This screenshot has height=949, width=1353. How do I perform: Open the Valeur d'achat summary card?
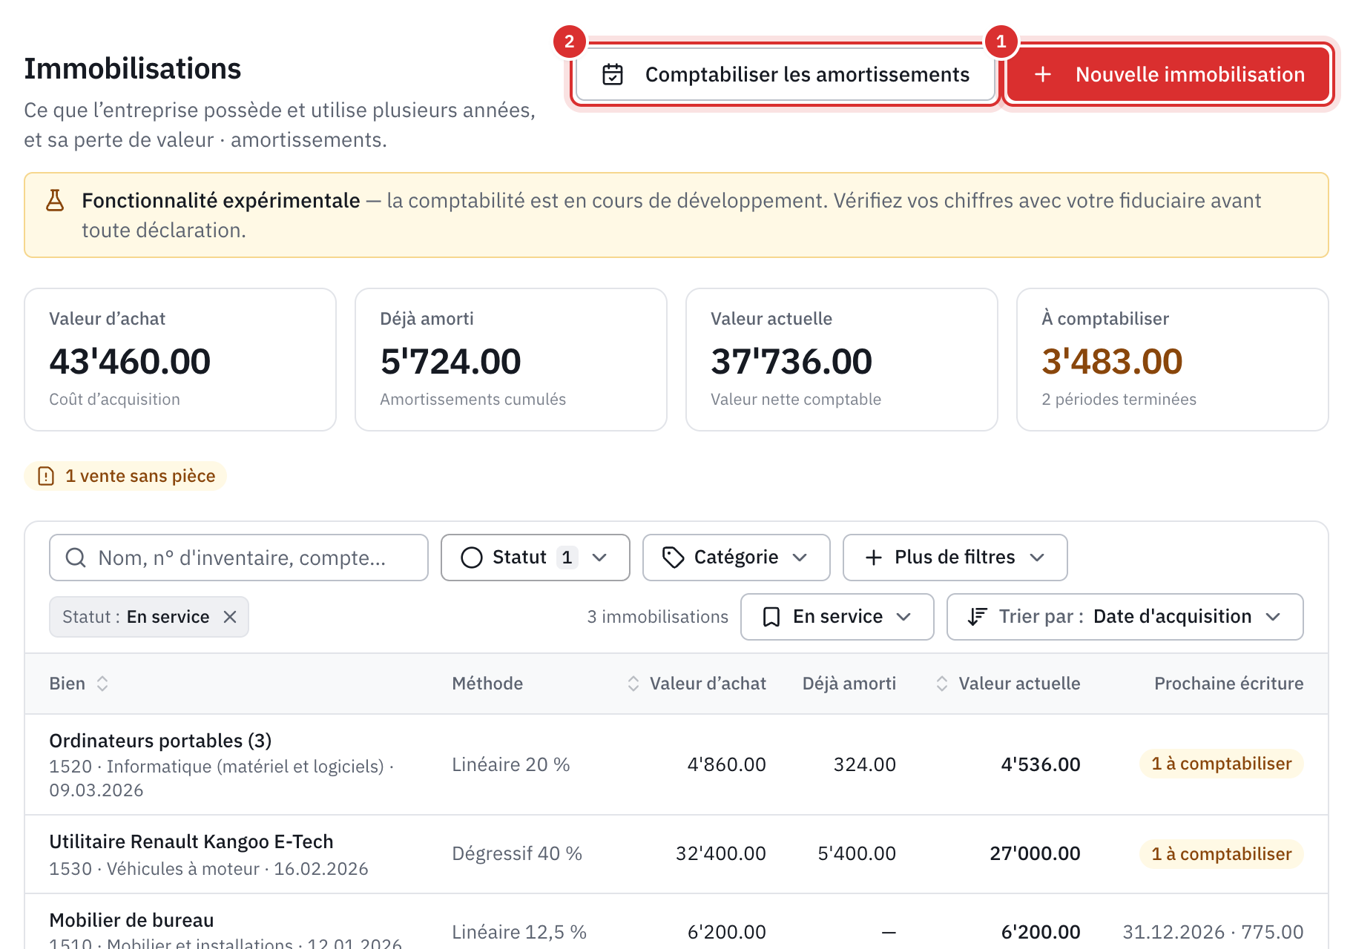pyautogui.click(x=180, y=360)
